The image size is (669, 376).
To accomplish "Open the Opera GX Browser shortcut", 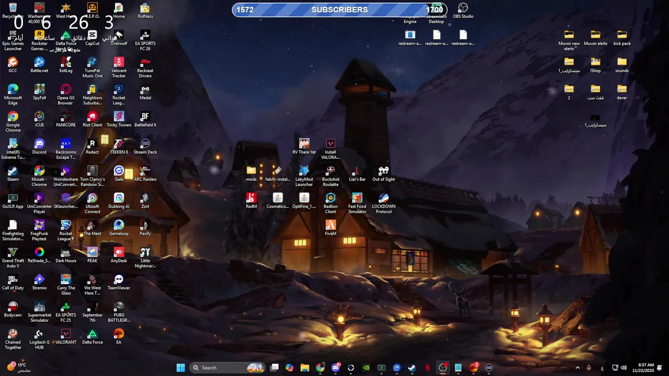I will point(66,95).
